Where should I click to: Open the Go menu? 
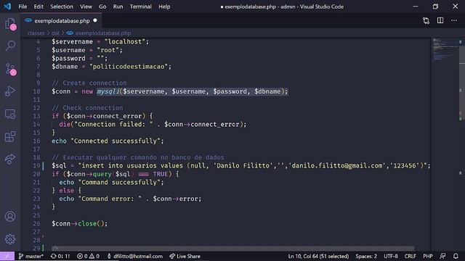pyautogui.click(x=102, y=7)
